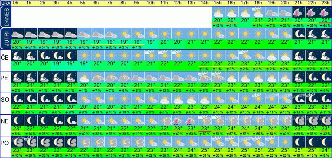Click the 62 % precipitation value for NE at 14h
Image resolution: width=332 pixels, height=158 pixels.
(x=205, y=134)
